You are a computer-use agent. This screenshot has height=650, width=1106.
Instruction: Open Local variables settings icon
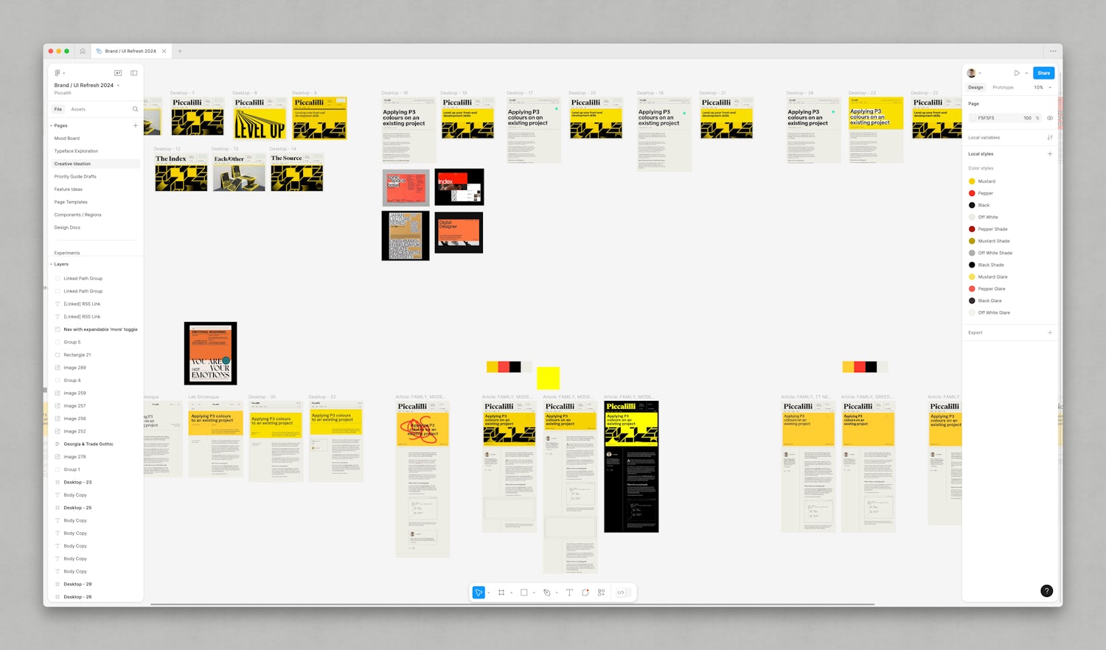[x=1050, y=138]
